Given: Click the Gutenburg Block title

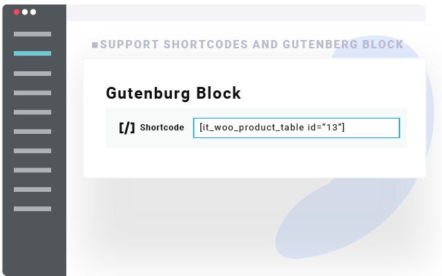Looking at the screenshot, I should coord(173,93).
